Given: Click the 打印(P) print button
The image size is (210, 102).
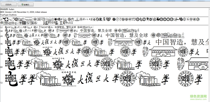Looking at the screenshot, I should [9, 5].
